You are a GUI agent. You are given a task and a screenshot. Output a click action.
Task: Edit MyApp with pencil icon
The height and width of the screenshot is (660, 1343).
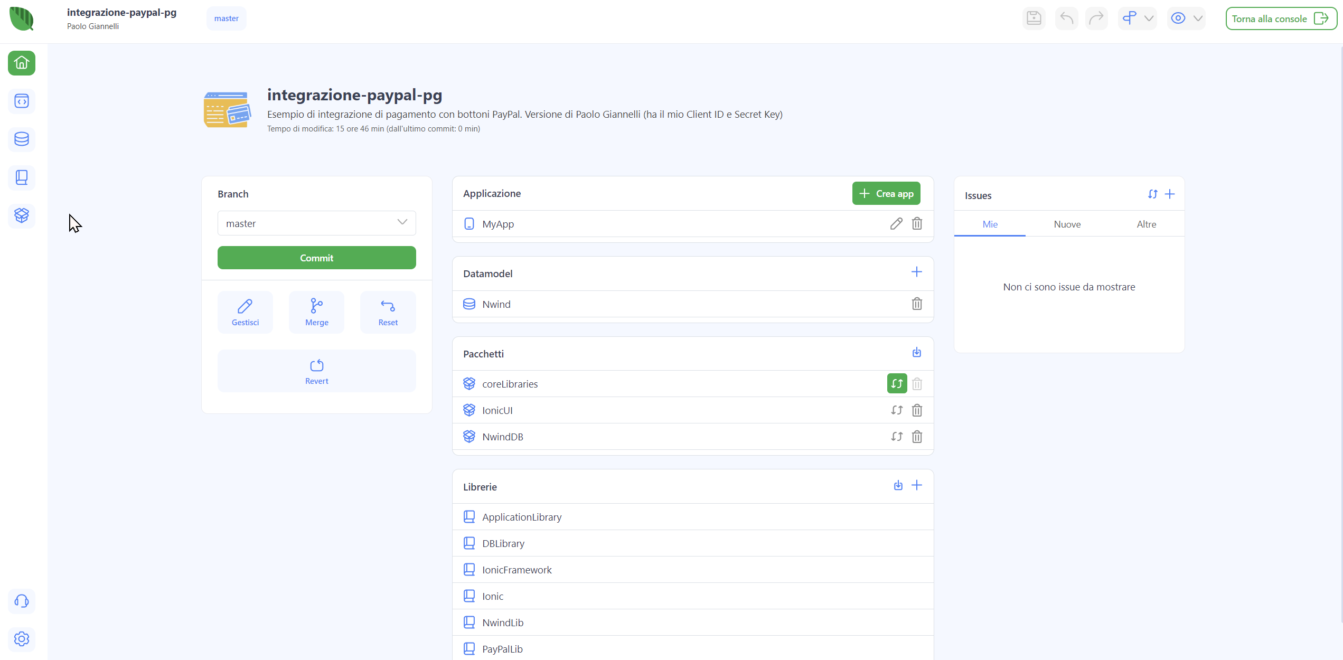pyautogui.click(x=896, y=224)
